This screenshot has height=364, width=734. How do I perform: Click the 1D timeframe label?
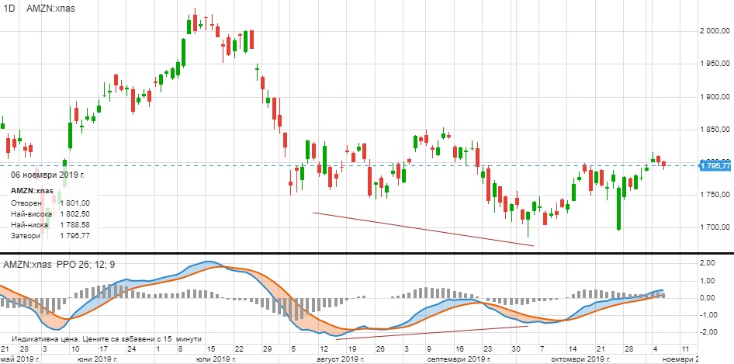pos(9,9)
